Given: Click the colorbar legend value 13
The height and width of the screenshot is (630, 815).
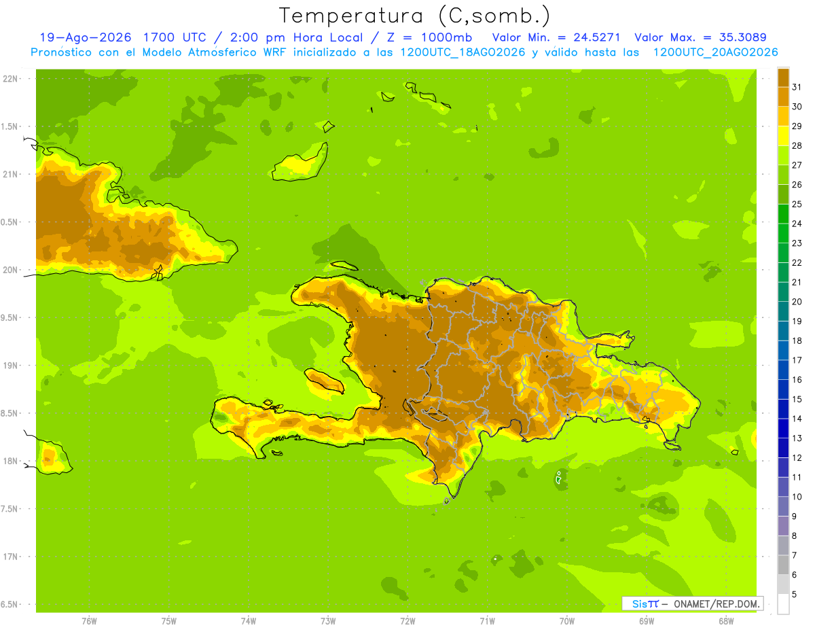Looking at the screenshot, I should coord(797,438).
